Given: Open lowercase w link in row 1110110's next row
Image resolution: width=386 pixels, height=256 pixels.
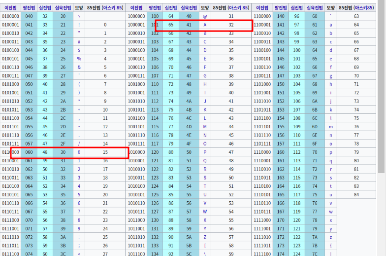Looking at the screenshot, I should (x=331, y=212).
